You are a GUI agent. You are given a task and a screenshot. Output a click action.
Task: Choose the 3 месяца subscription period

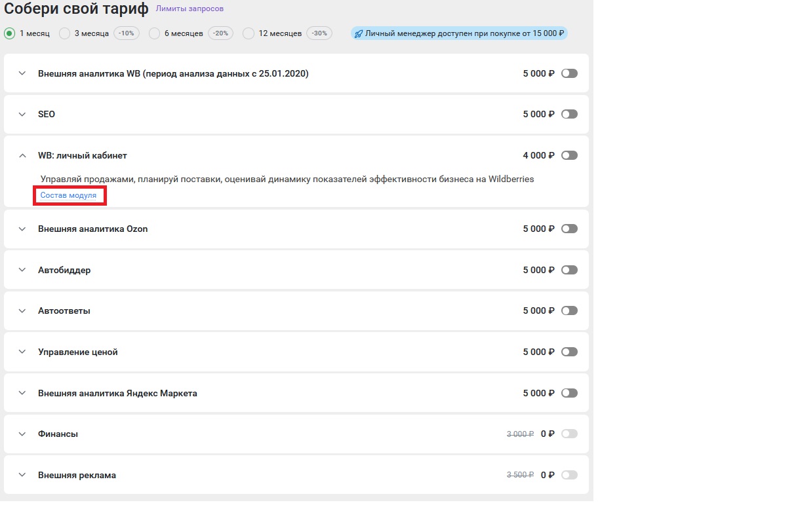click(x=64, y=33)
